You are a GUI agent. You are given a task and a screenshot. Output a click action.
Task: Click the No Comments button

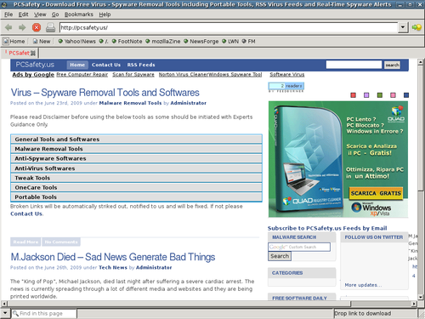(x=61, y=242)
